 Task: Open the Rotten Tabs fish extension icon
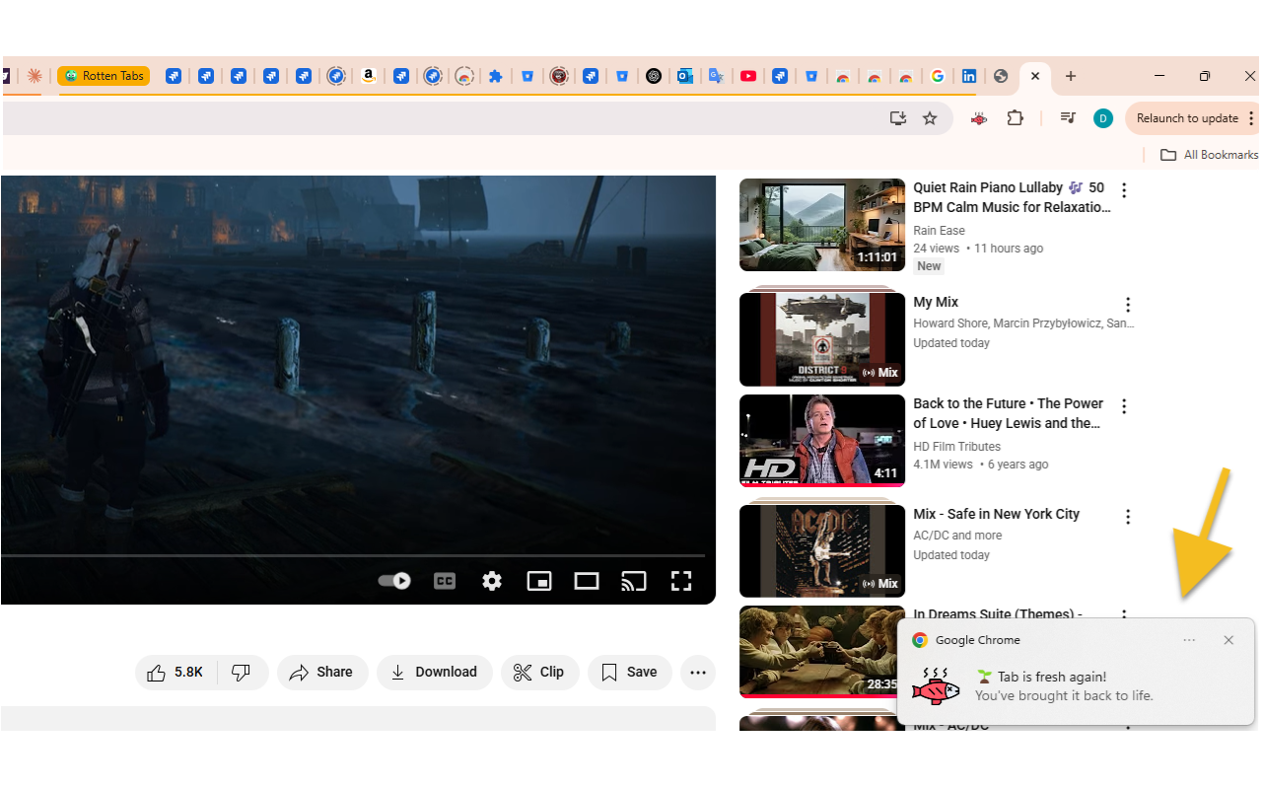(x=979, y=118)
